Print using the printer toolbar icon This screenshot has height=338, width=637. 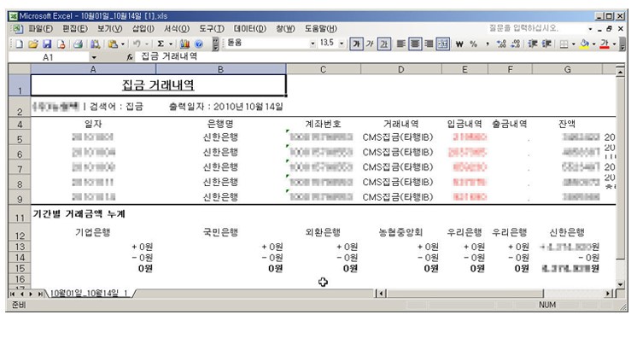click(x=78, y=44)
